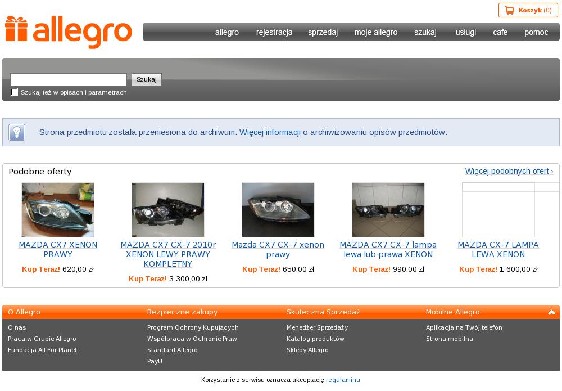The image size is (562, 391).
Task: Open the usługi menu item
Action: coord(465,32)
